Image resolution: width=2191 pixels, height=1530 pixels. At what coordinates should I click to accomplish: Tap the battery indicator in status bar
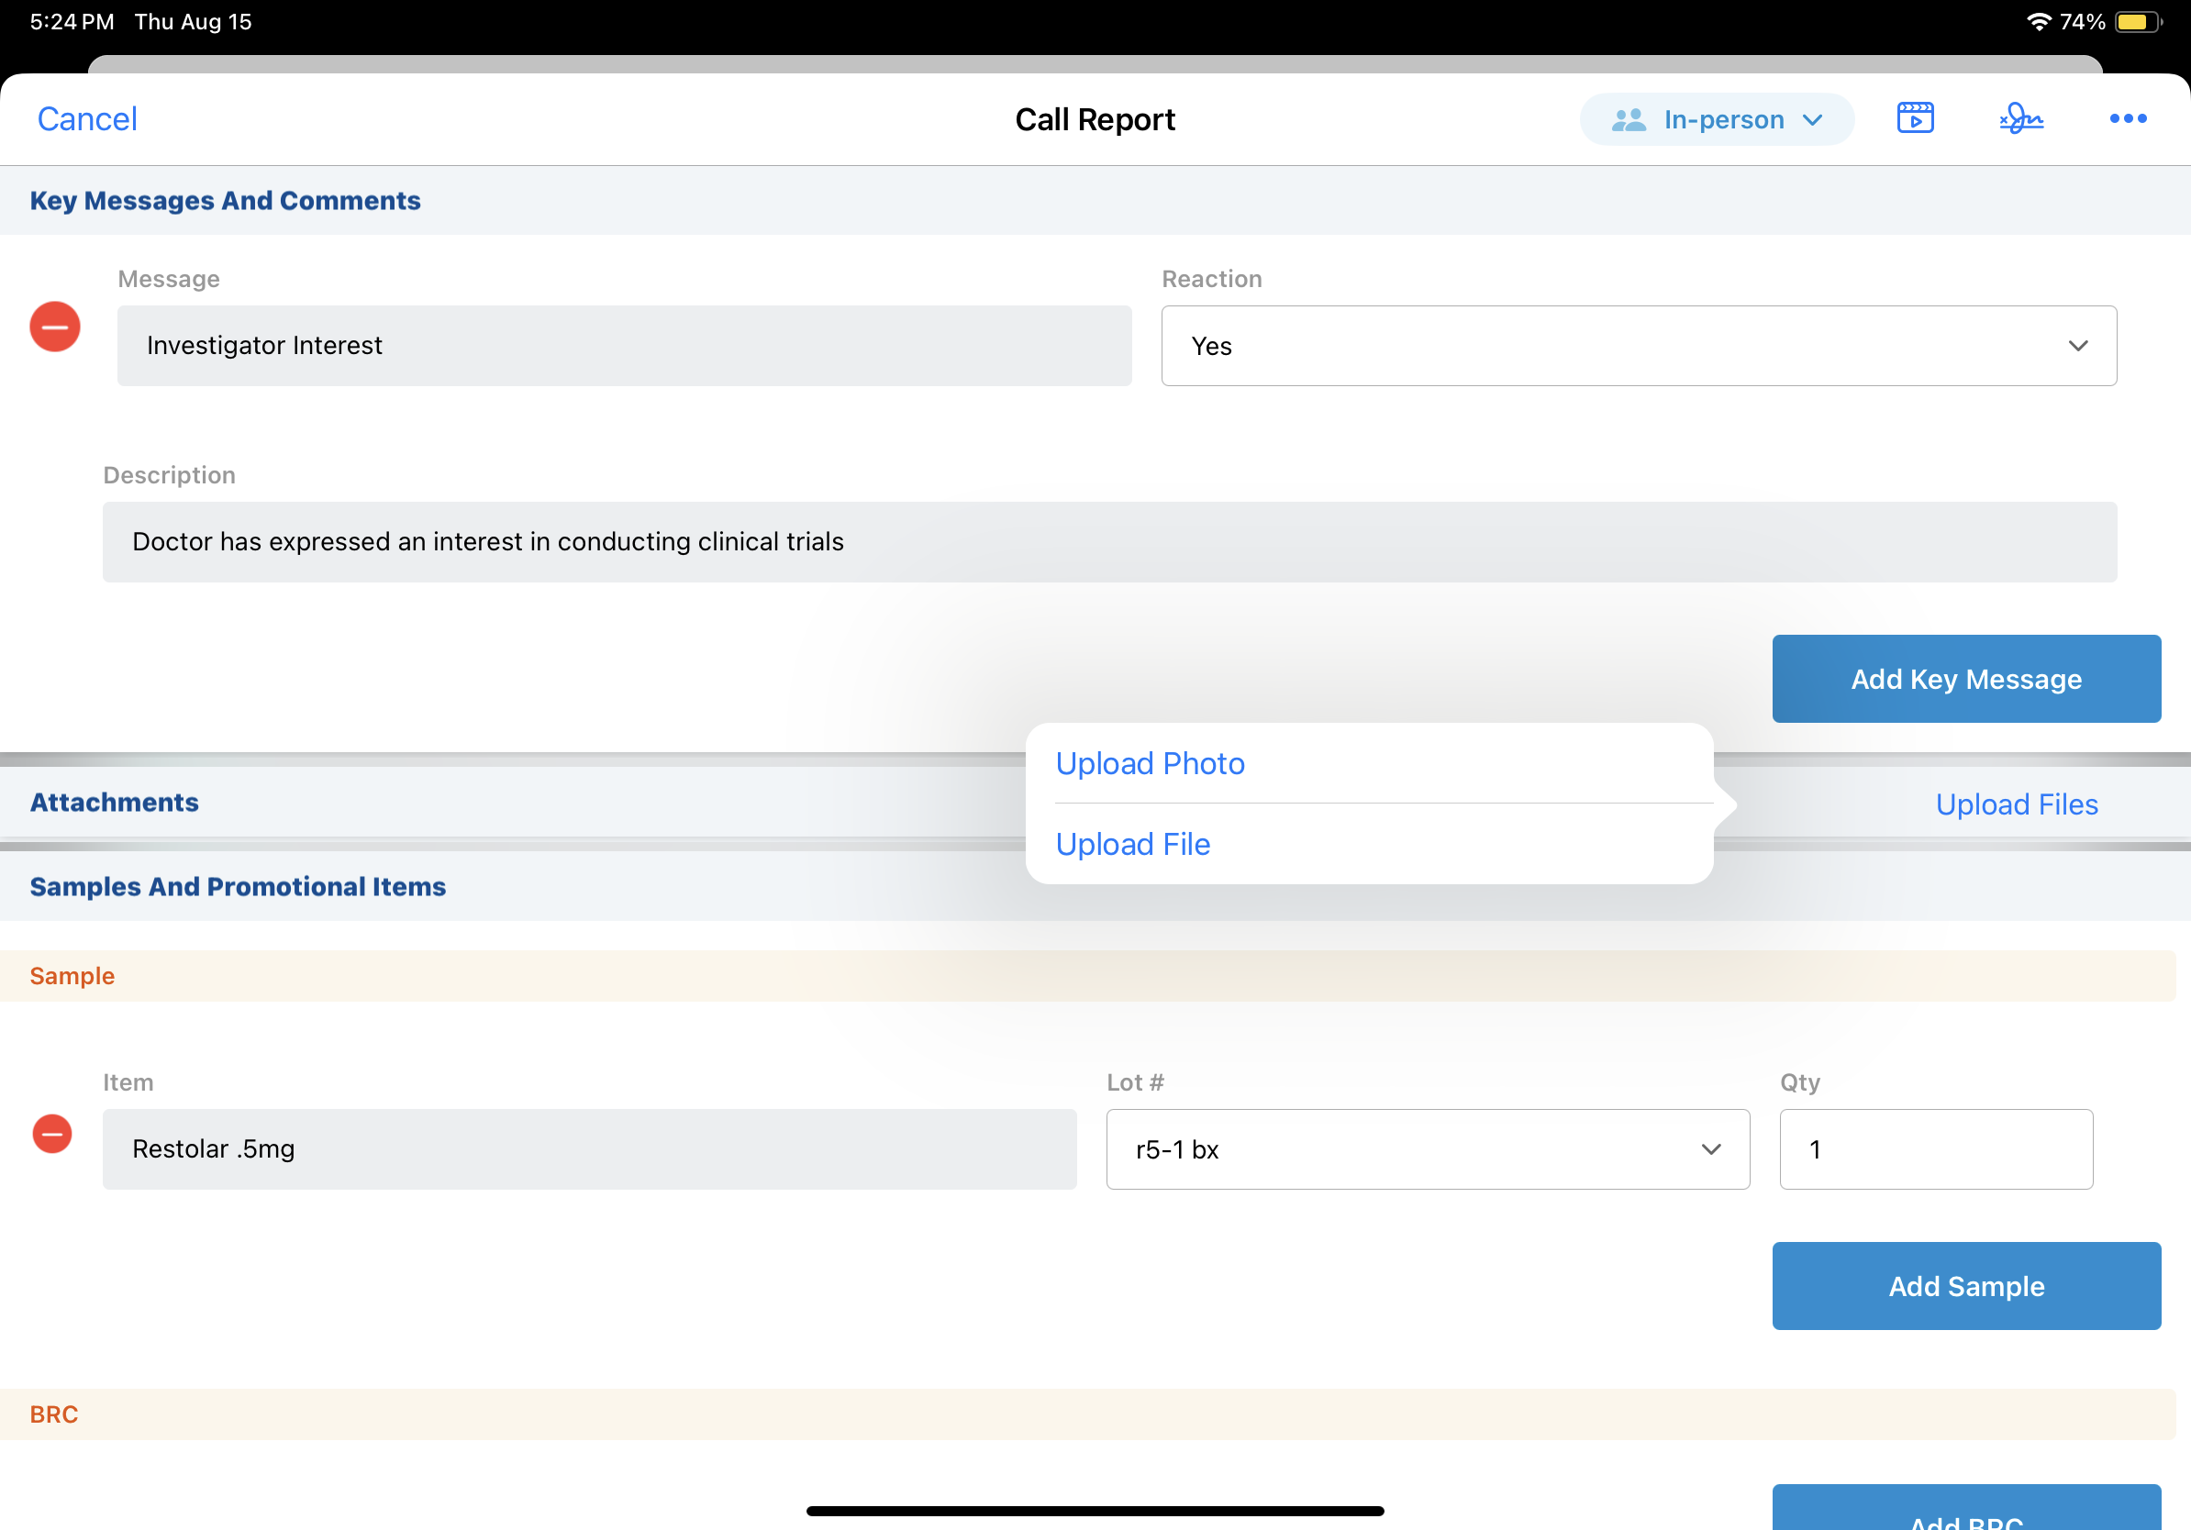[2137, 22]
